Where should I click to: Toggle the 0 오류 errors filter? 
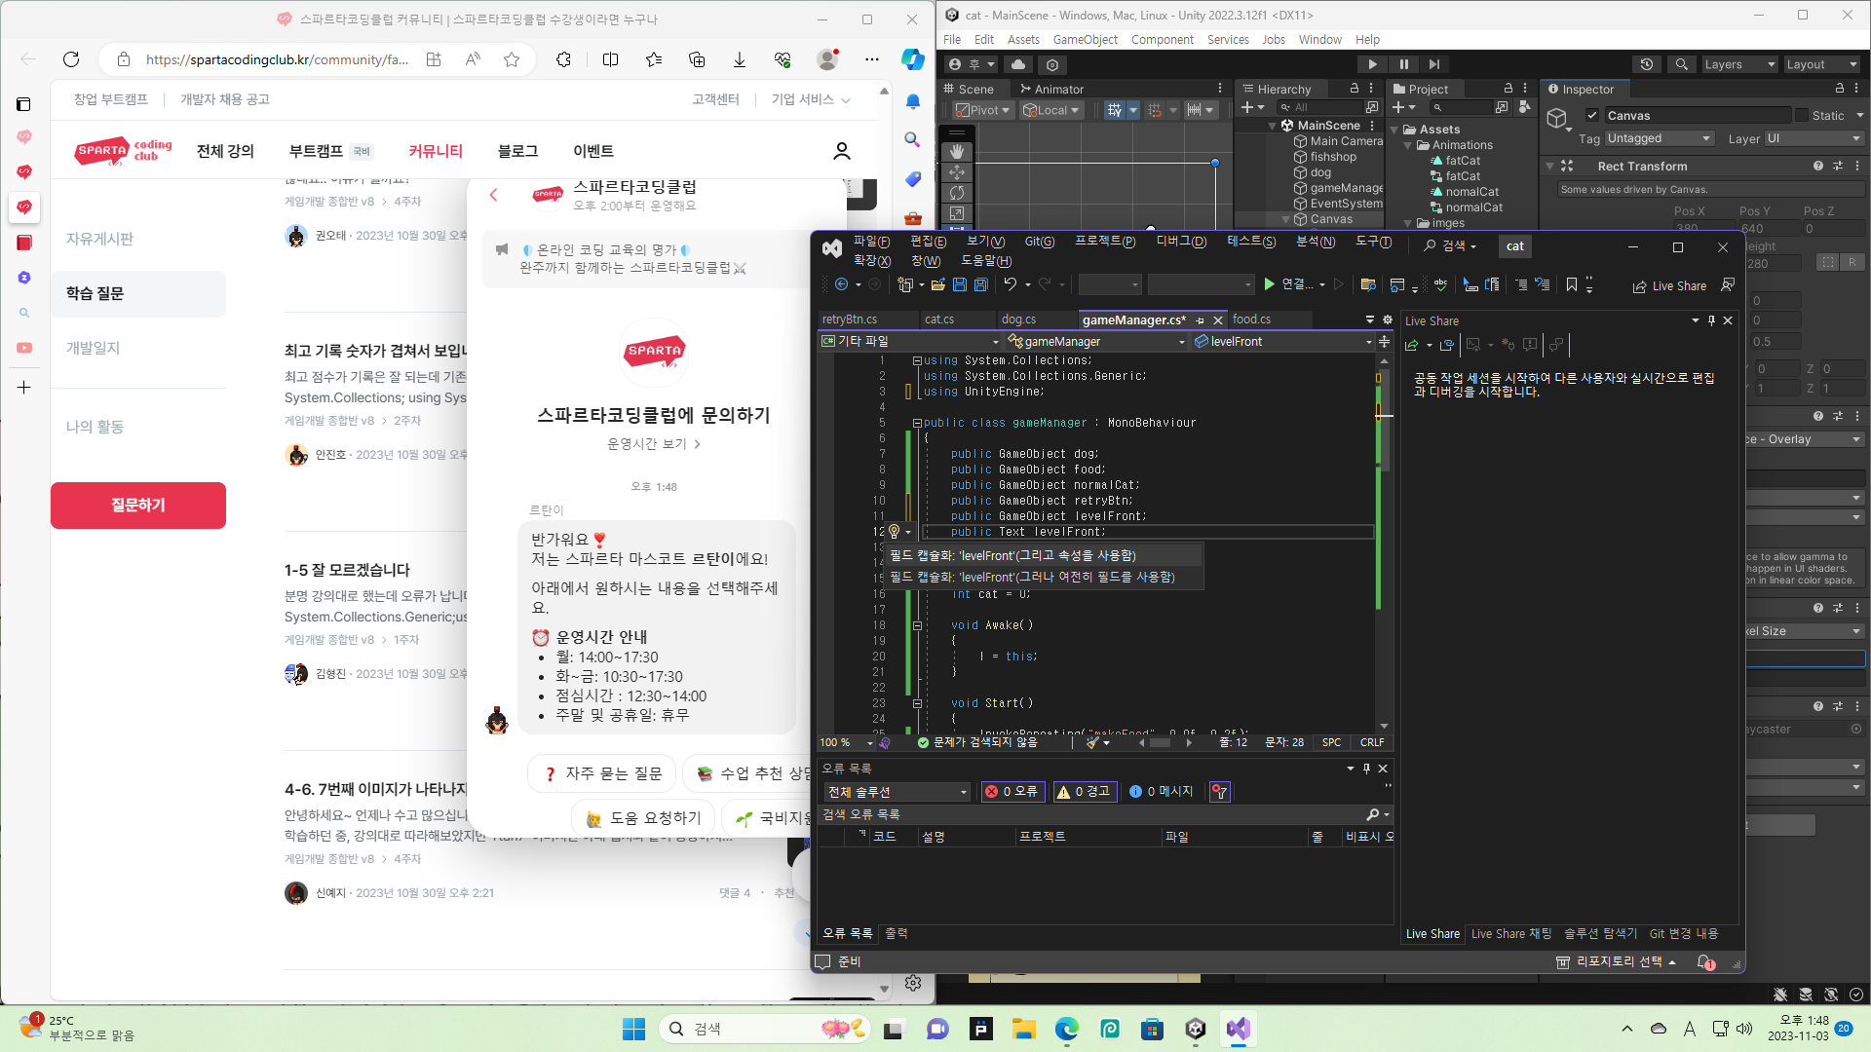(x=1012, y=792)
